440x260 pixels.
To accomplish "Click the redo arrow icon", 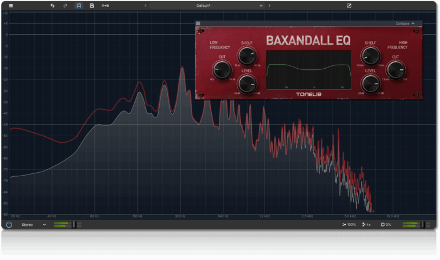I will 65,5.
